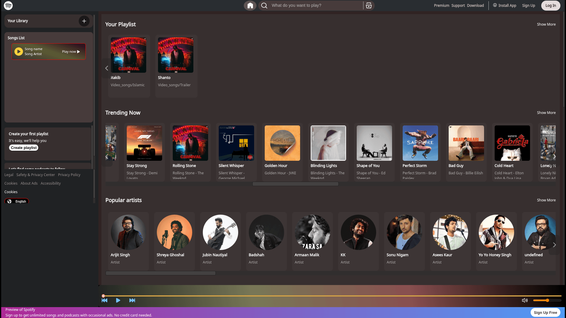Focus the 'What do you want to play?' field
Viewport: 566px width, 318px height.
point(315,6)
